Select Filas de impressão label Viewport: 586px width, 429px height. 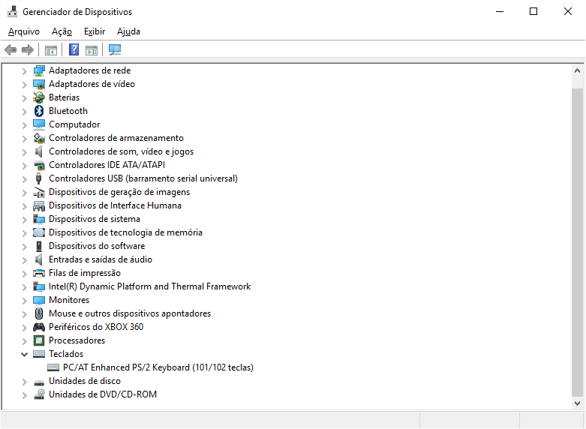click(85, 273)
